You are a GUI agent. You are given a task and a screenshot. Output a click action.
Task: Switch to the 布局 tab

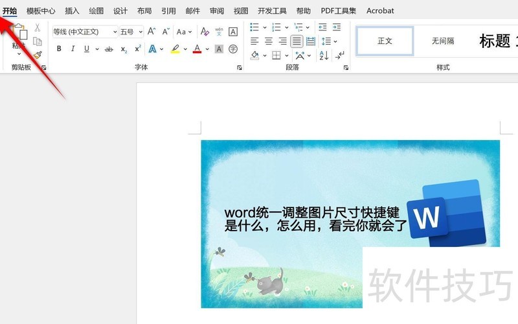144,11
